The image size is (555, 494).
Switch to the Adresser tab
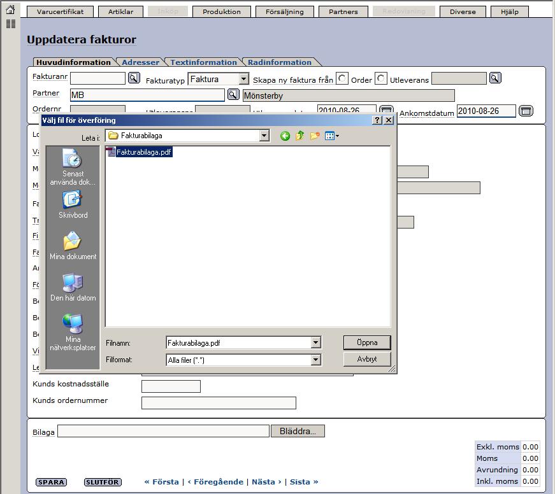141,62
